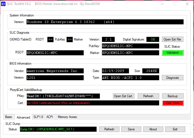Screen dimensions: 194x138
Task: Open the About dialog
Action: coord(153,129)
